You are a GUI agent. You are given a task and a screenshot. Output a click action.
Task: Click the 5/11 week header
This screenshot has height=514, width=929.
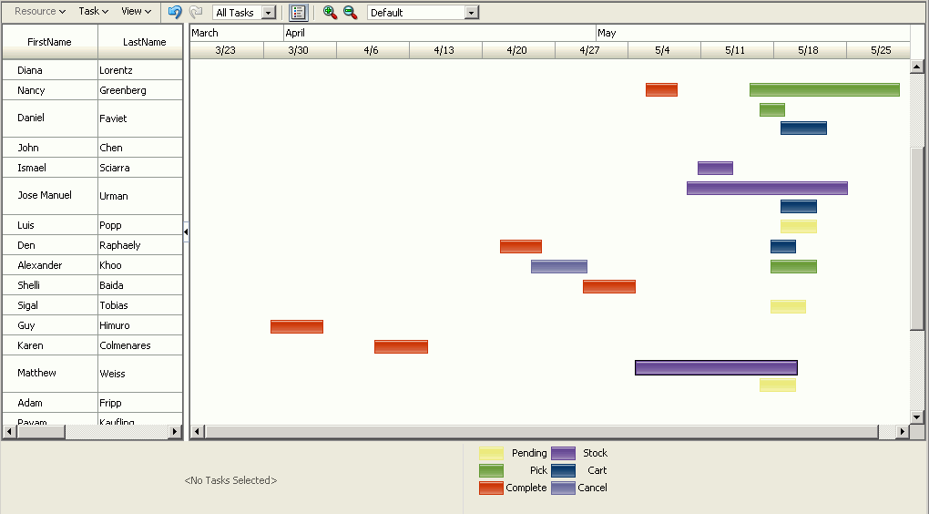[x=735, y=50]
